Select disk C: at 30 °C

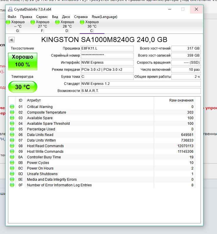tap(92, 26)
